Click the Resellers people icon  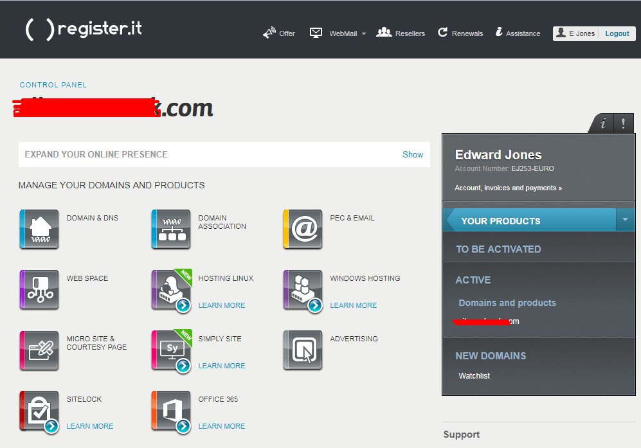pyautogui.click(x=384, y=32)
